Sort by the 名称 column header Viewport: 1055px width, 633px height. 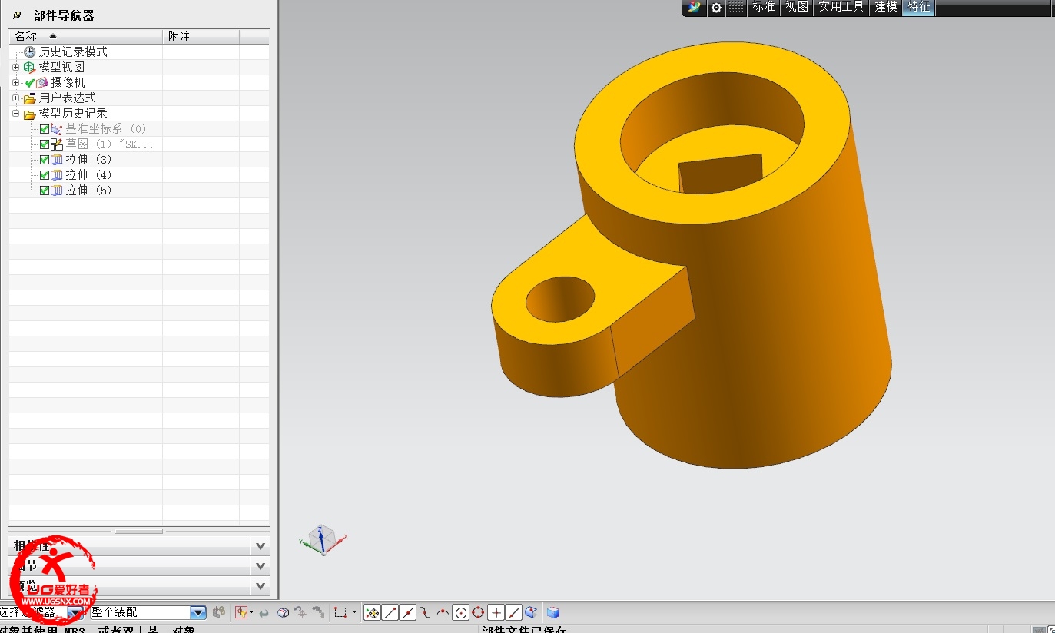pos(85,36)
